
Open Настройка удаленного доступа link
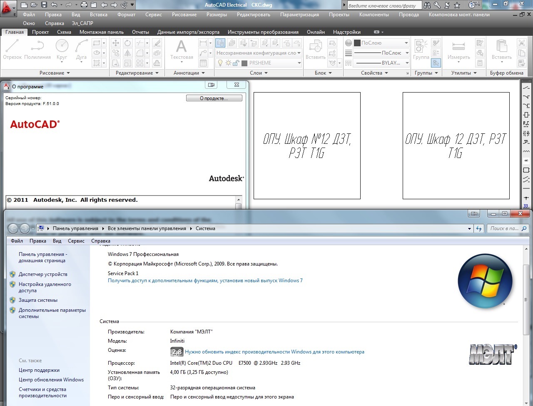point(45,287)
